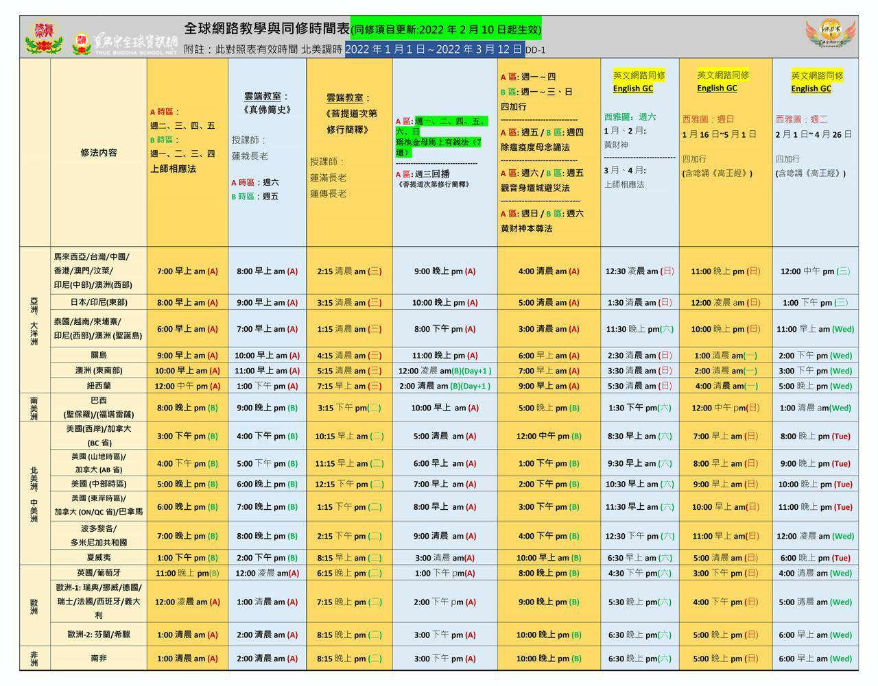Click the 夏威夷 row label
Image resolution: width=878 pixels, height=686 pixels.
point(98,558)
